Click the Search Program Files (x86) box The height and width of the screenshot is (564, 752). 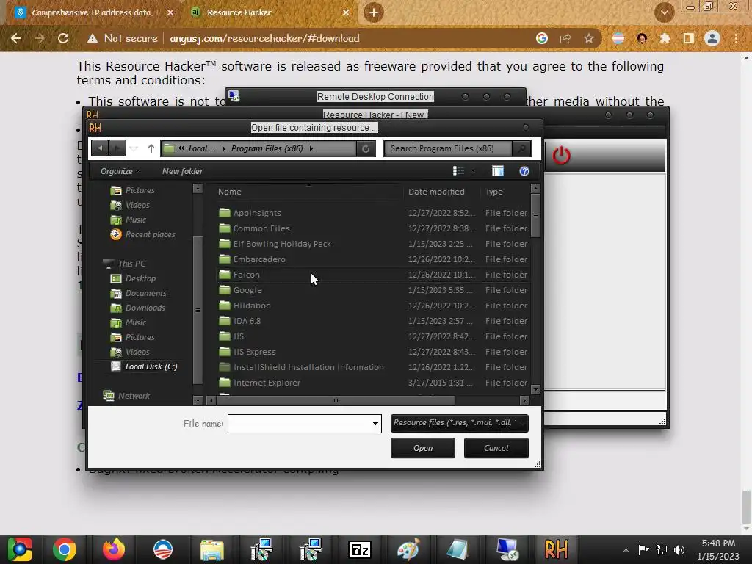point(448,148)
